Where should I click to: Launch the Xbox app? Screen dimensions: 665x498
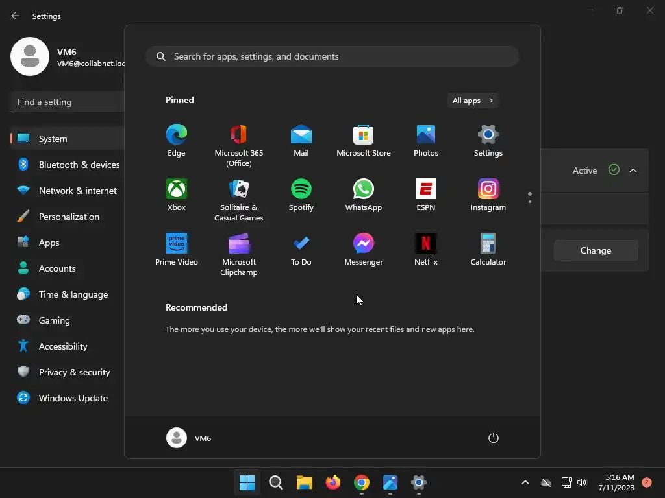coord(177,195)
